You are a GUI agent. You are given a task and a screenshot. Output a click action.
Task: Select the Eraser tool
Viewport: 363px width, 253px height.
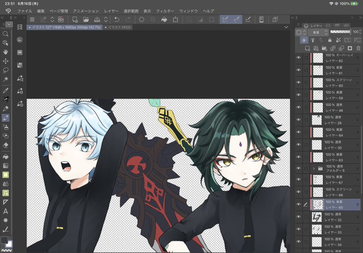tap(5, 145)
